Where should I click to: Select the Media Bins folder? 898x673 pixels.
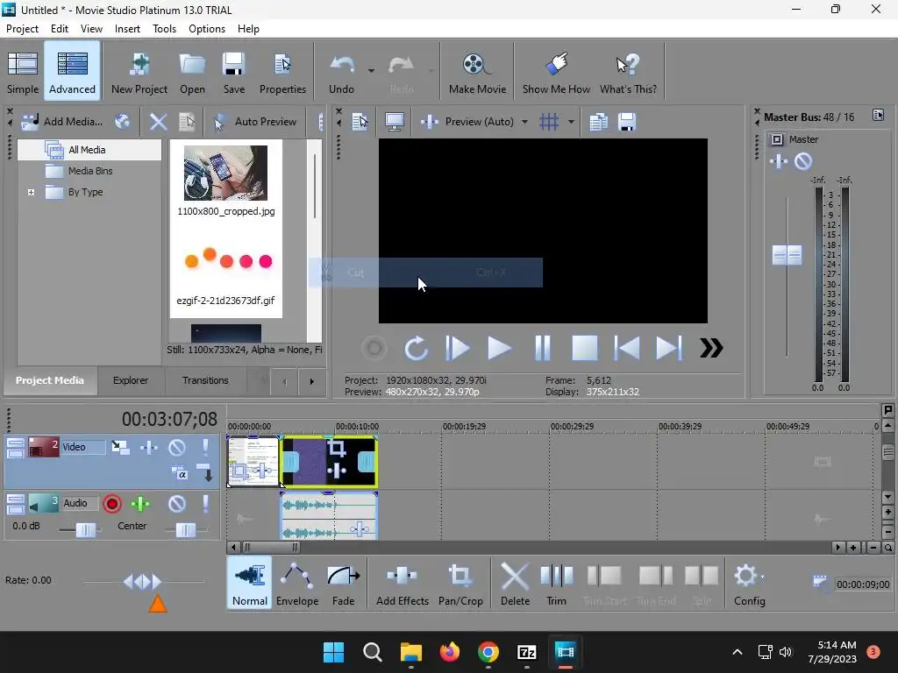(x=89, y=171)
